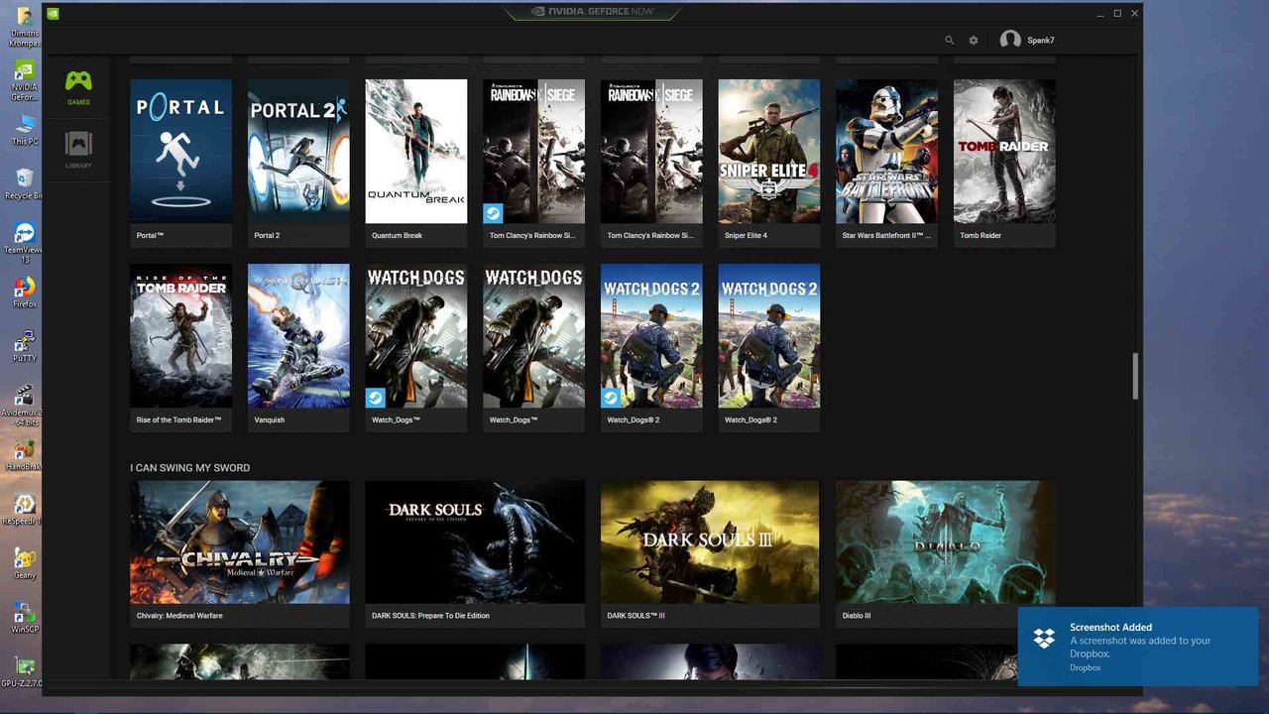
Task: Click the Steam badge on first Rainbow Six Siege
Action: tap(493, 213)
